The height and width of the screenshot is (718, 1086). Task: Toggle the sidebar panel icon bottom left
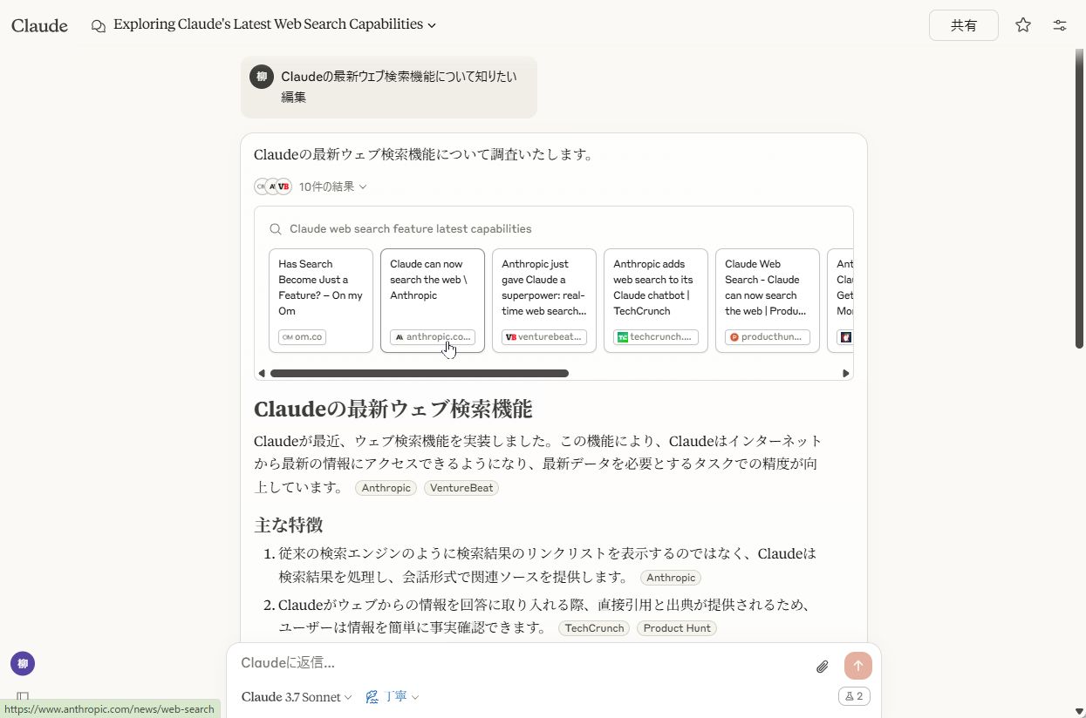pyautogui.click(x=23, y=697)
